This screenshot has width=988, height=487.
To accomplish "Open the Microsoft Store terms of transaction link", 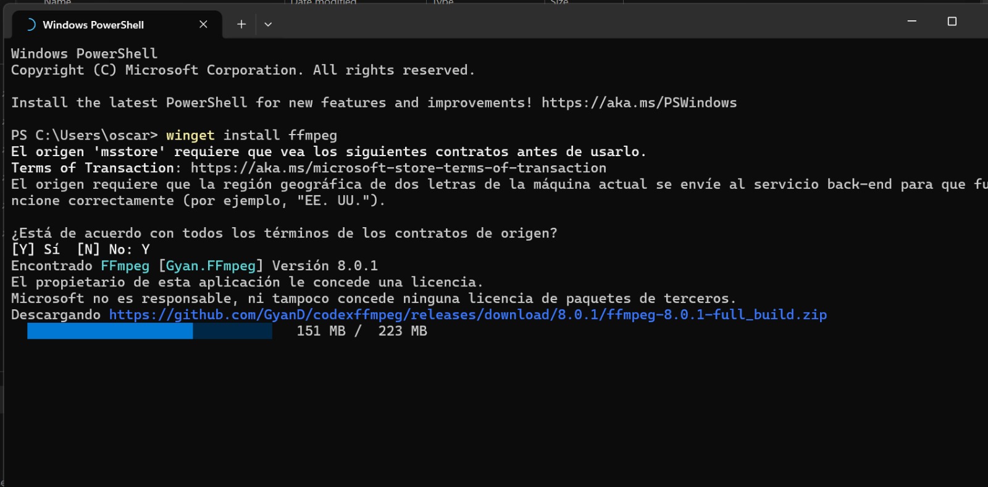I will [398, 167].
